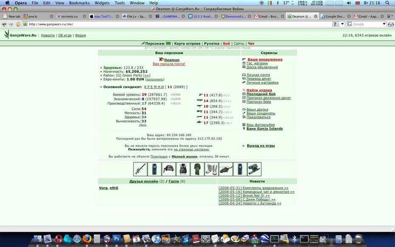
Task: Switch to the one.lv tab
Action: (x=37, y=17)
